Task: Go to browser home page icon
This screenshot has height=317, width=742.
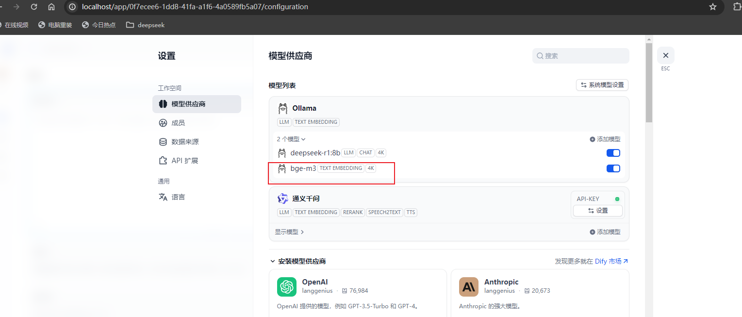Action: point(51,7)
